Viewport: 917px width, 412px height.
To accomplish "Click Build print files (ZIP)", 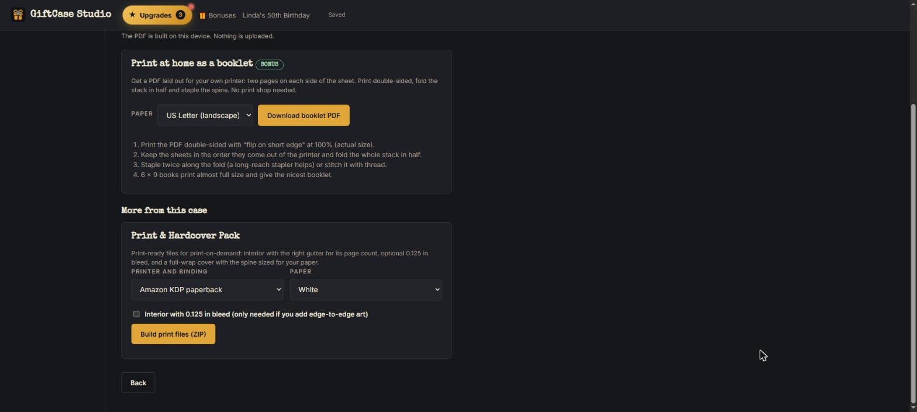I will [173, 334].
